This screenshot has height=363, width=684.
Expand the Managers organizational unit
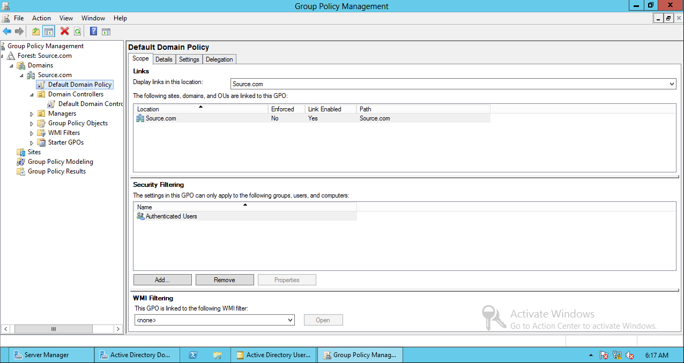[x=32, y=113]
